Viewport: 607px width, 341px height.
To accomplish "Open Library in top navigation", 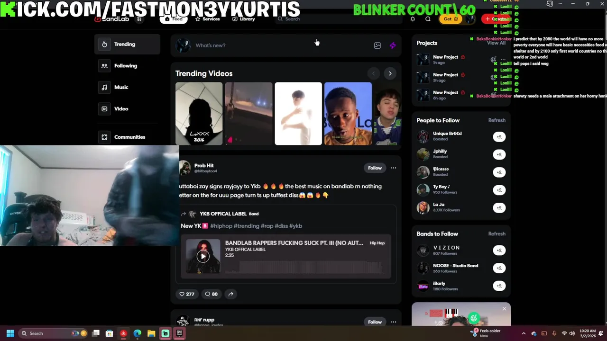I will click(244, 19).
